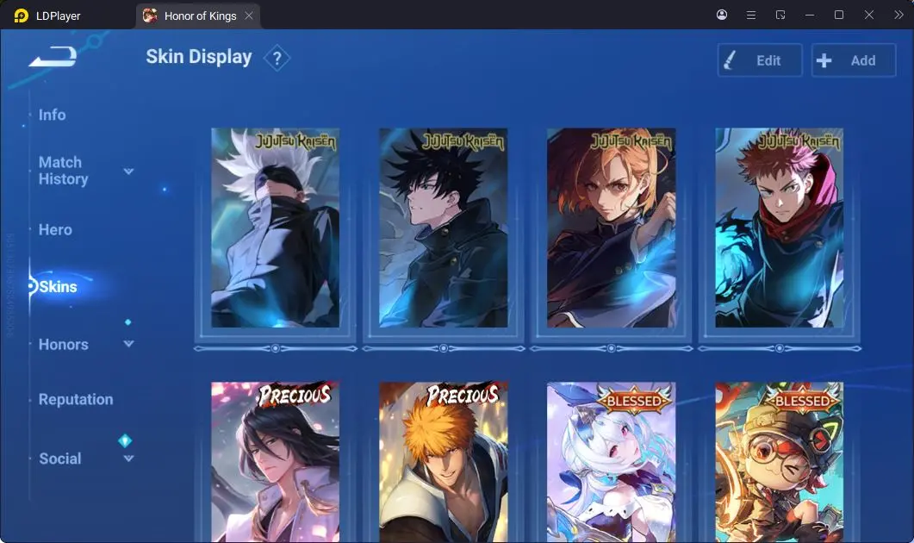Screen dimensions: 914x543
Task: Click the Edit button
Action: pyautogui.click(x=760, y=60)
